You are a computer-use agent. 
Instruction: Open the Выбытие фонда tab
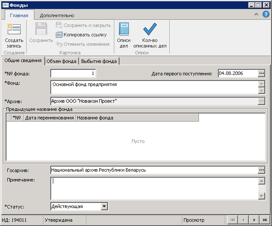tap(99, 61)
